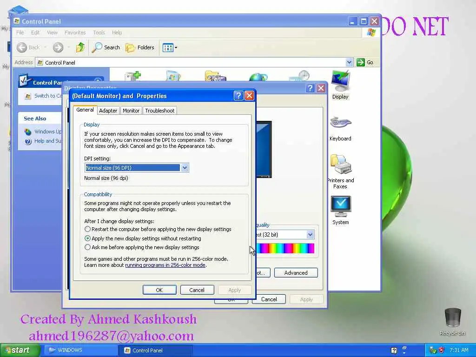
Task: Open the File menu
Action: click(20, 33)
